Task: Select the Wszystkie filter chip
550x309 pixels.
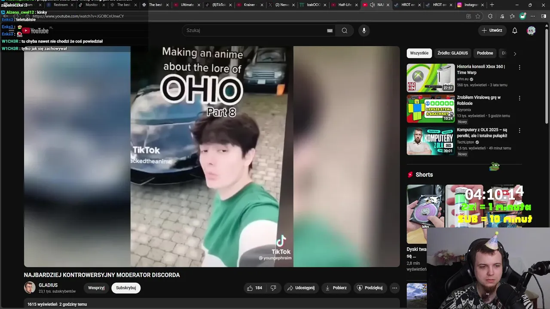Action: click(x=419, y=53)
